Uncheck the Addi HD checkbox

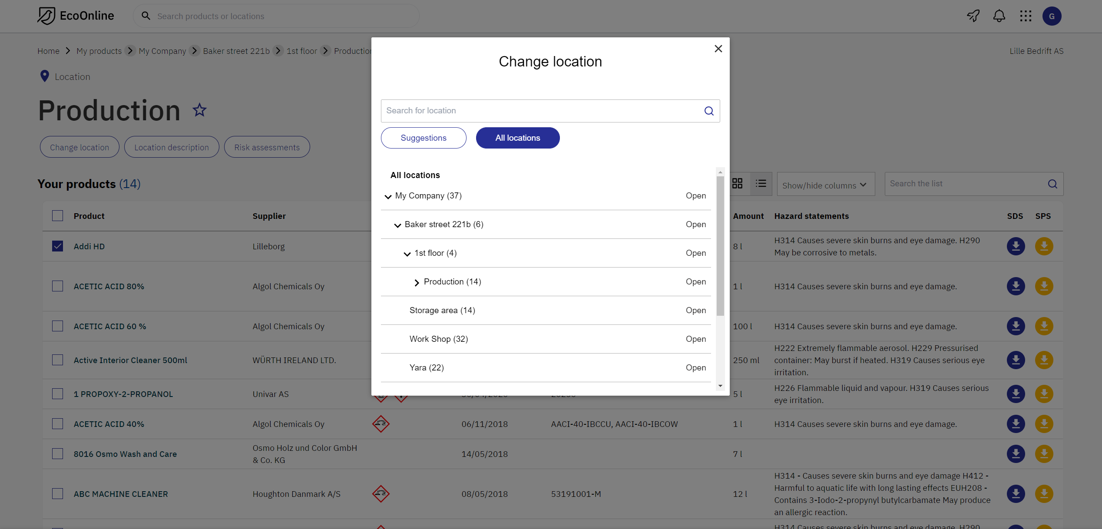click(x=57, y=246)
